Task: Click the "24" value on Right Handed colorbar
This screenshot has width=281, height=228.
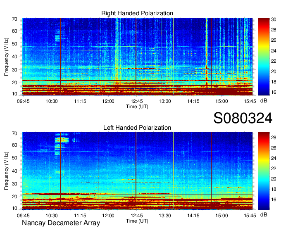Action: [x=274, y=51]
